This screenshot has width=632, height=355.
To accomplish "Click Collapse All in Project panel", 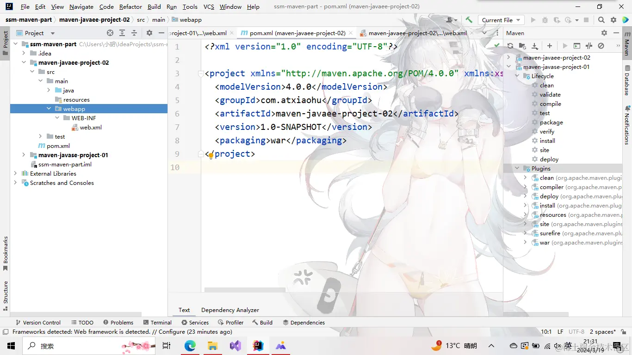I will (x=134, y=33).
